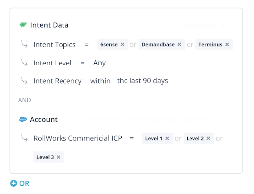Click the equals operator for Intent Topics
Image resolution: width=254 pixels, height=194 pixels.
pyautogui.click(x=87, y=45)
